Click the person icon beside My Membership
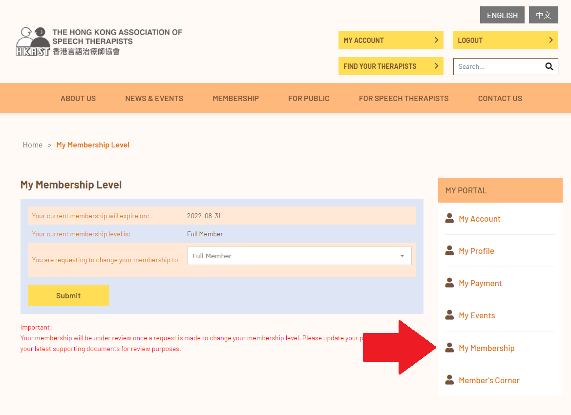Screen dimensions: 571x415 point(449,348)
